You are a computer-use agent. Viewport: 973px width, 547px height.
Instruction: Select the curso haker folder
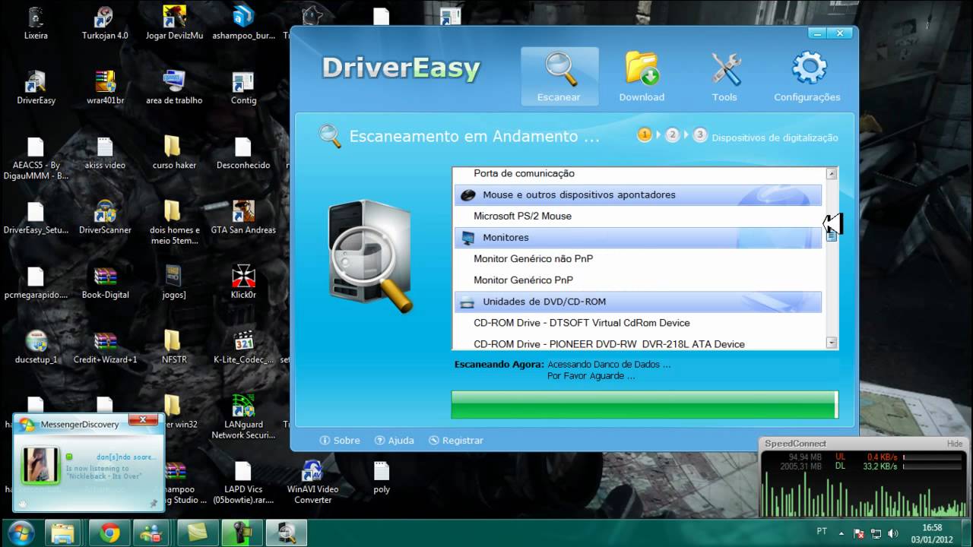pyautogui.click(x=173, y=153)
